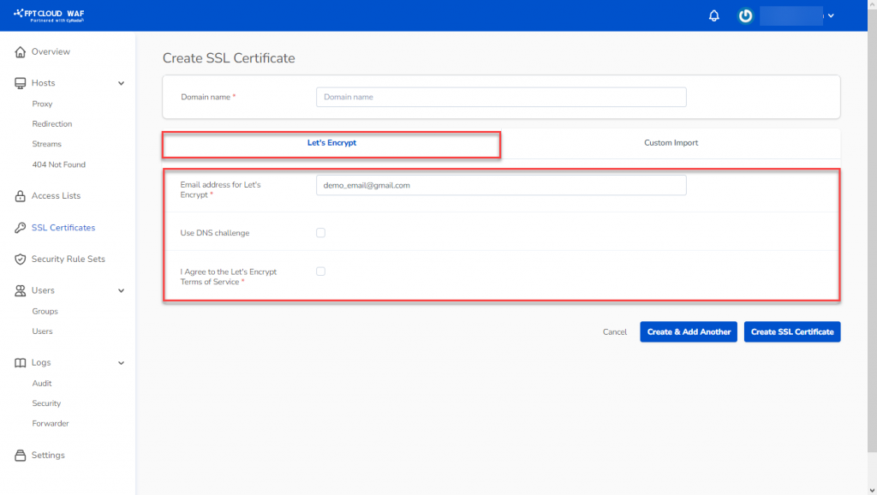The image size is (877, 495).
Task: Switch to the Custom Import tab
Action: coord(671,143)
